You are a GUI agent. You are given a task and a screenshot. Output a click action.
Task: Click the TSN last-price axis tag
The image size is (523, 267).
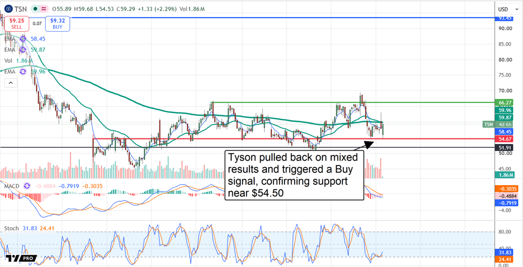point(488,125)
